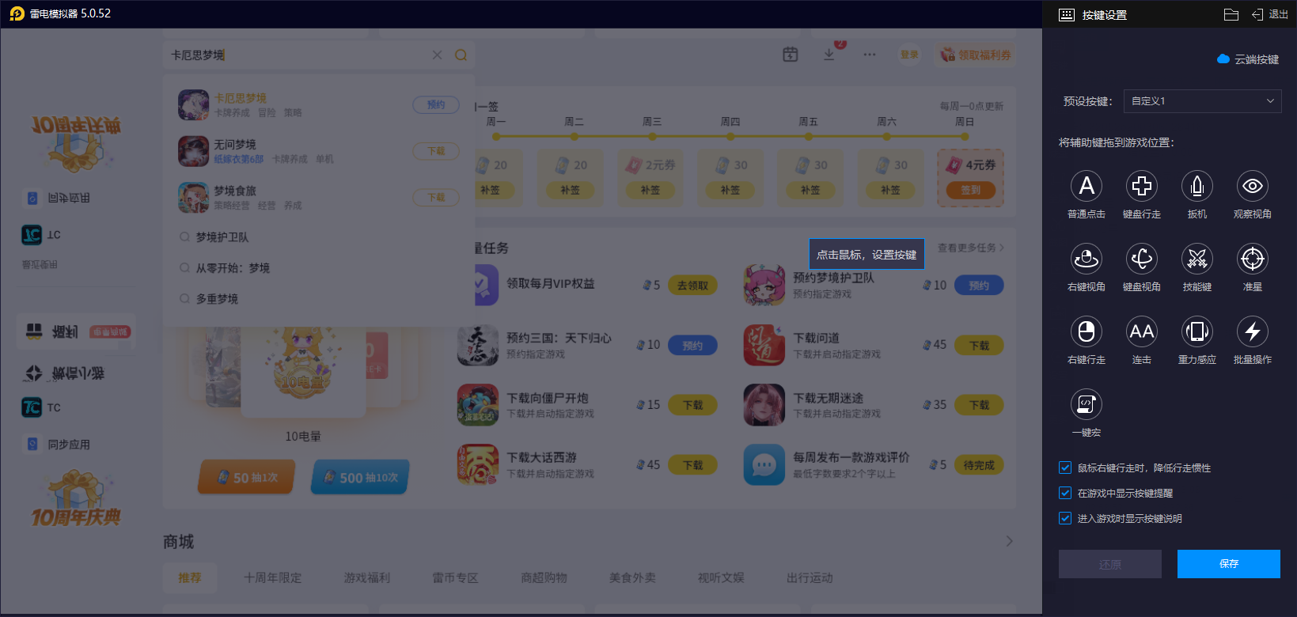Click 预约 for 预约三国：天下归心 task

point(692,346)
